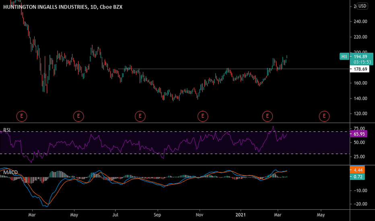The height and width of the screenshot is (221, 375).
Task: Select the 194.89 current price label
Action: (361, 56)
